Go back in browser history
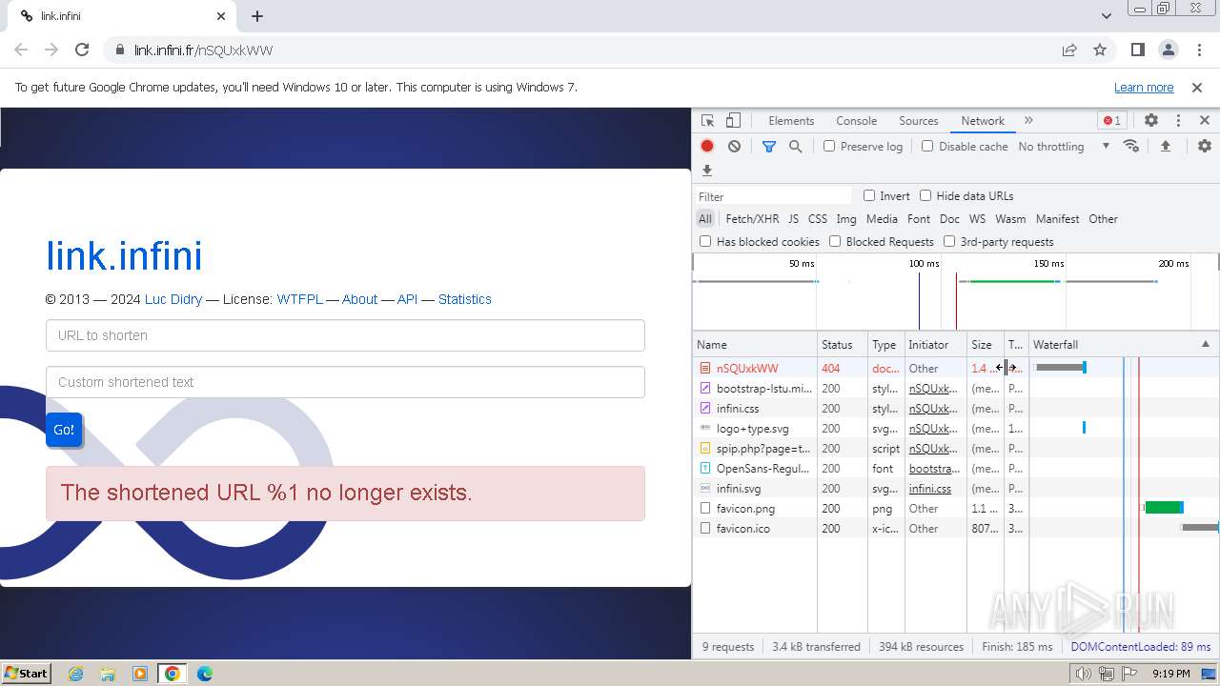The height and width of the screenshot is (686, 1220). 21,50
